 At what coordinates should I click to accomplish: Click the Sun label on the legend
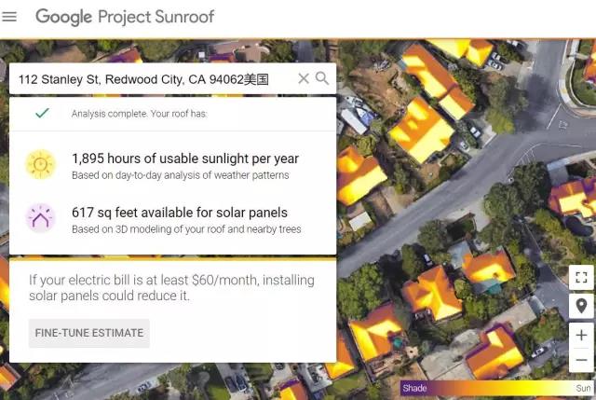[583, 386]
